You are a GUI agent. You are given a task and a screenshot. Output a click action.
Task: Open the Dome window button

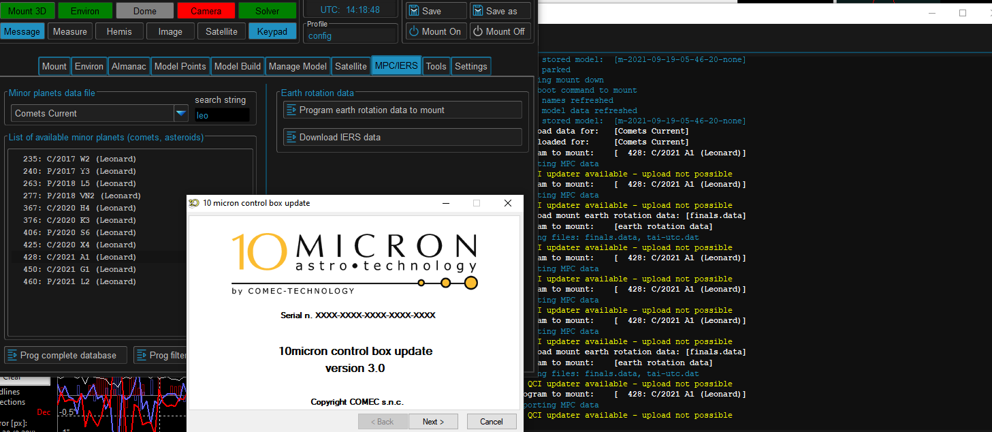pyautogui.click(x=144, y=11)
